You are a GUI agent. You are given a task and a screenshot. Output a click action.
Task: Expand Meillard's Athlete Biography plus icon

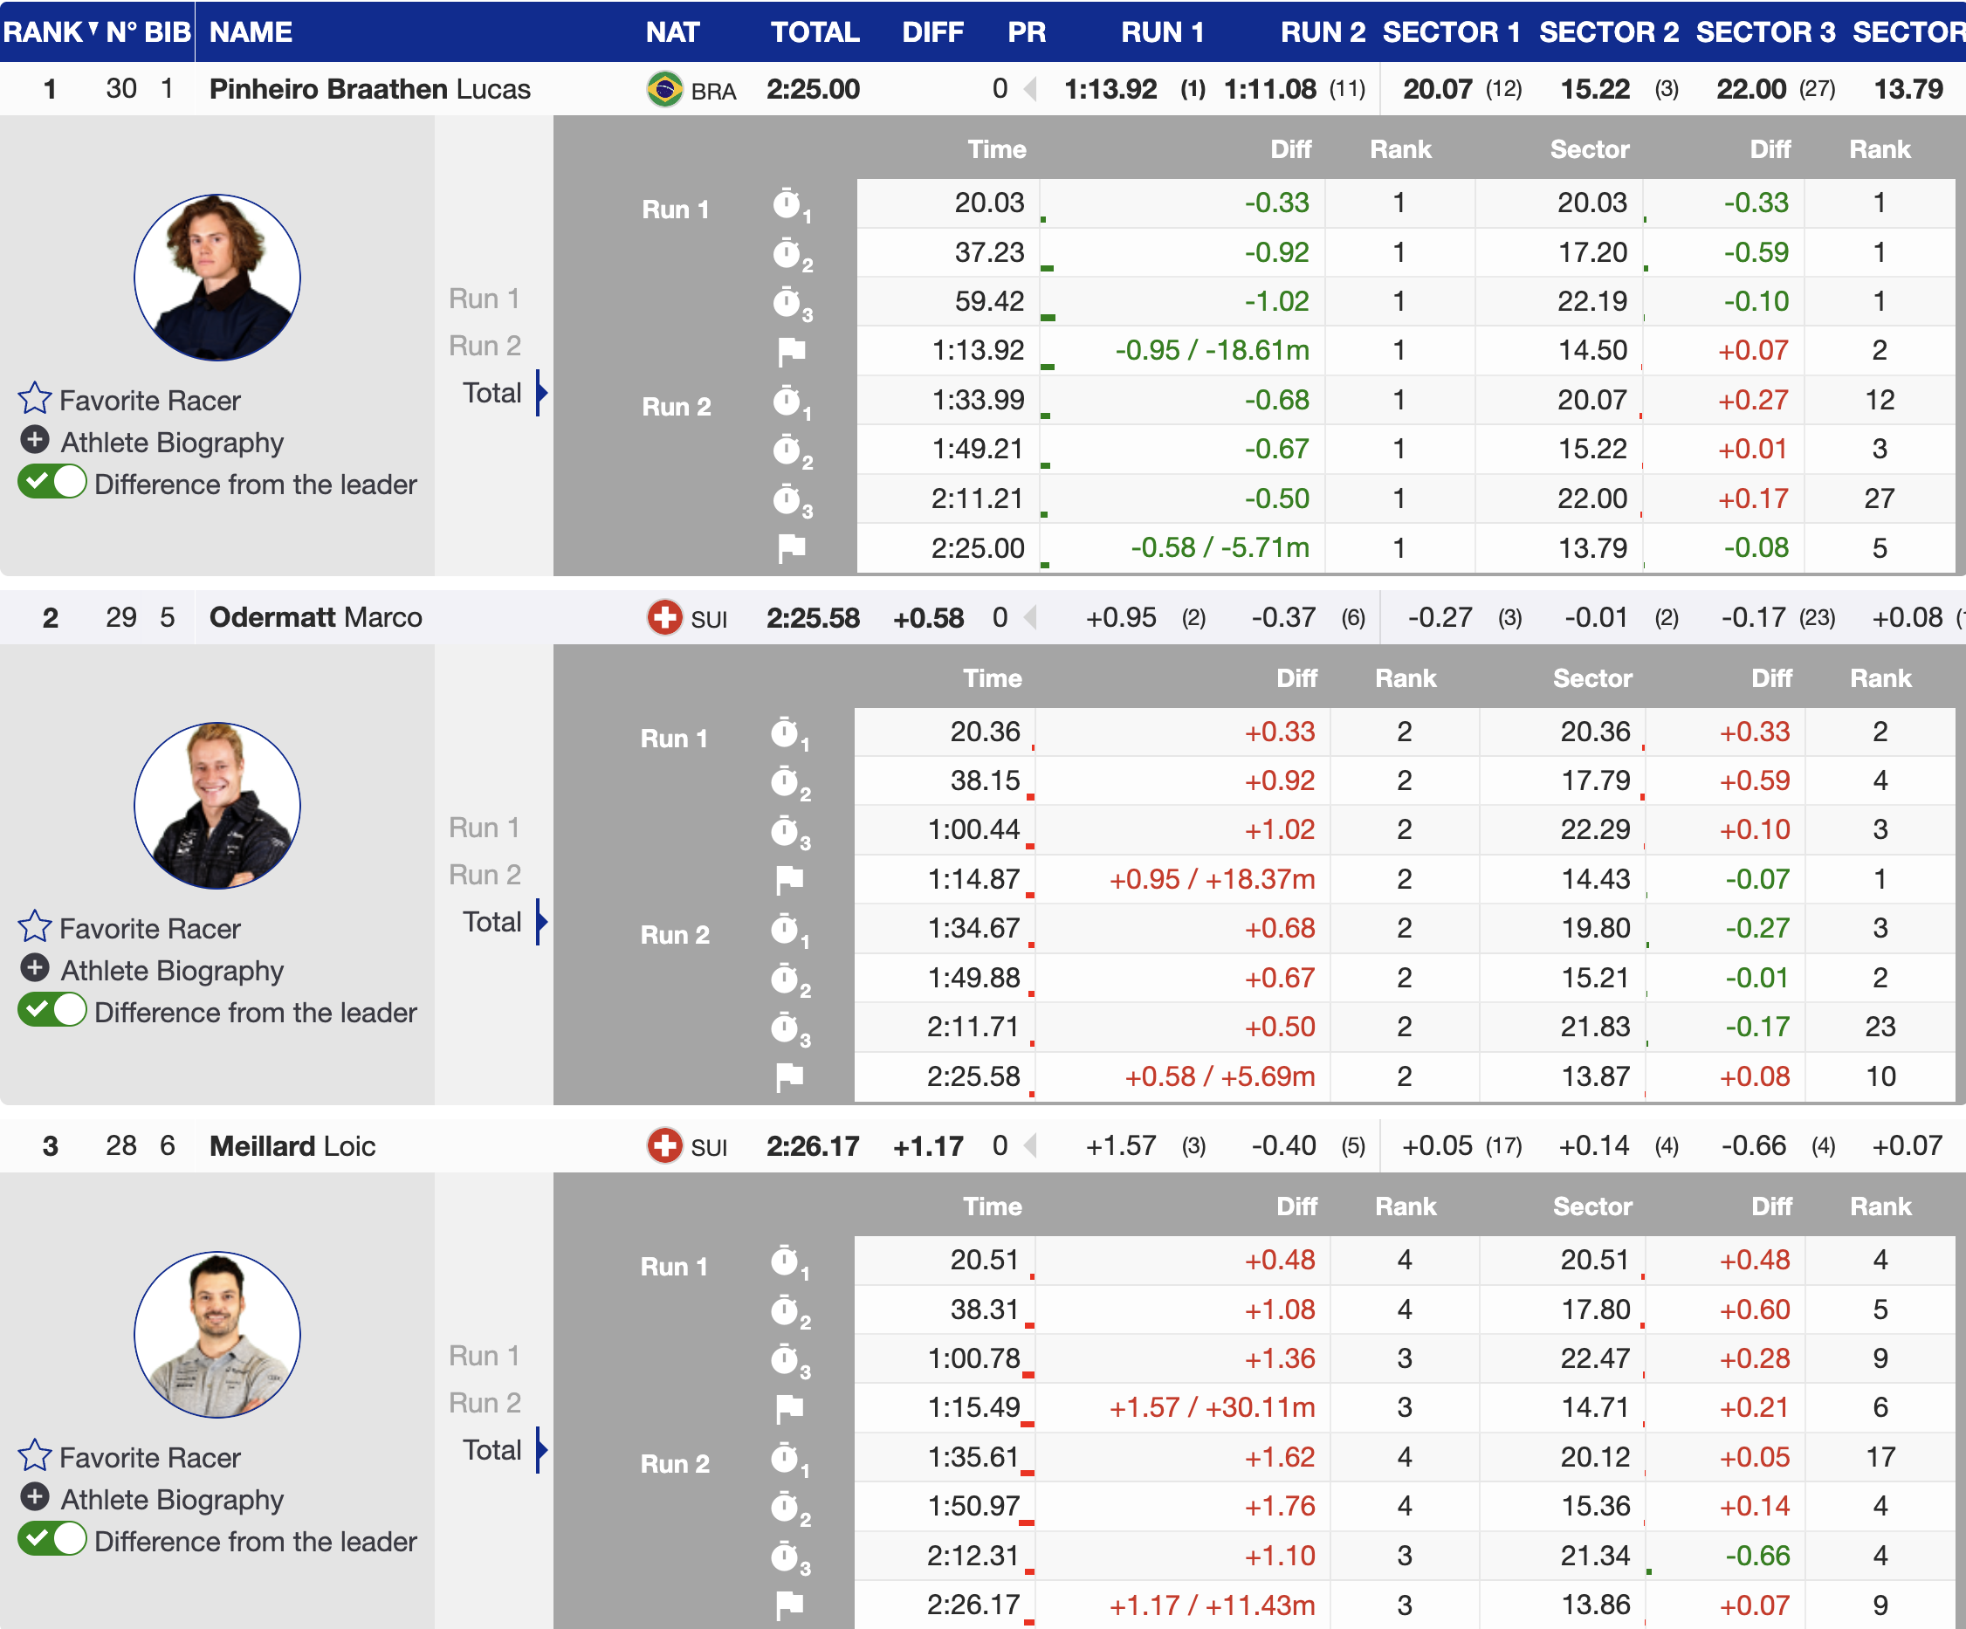(35, 1497)
